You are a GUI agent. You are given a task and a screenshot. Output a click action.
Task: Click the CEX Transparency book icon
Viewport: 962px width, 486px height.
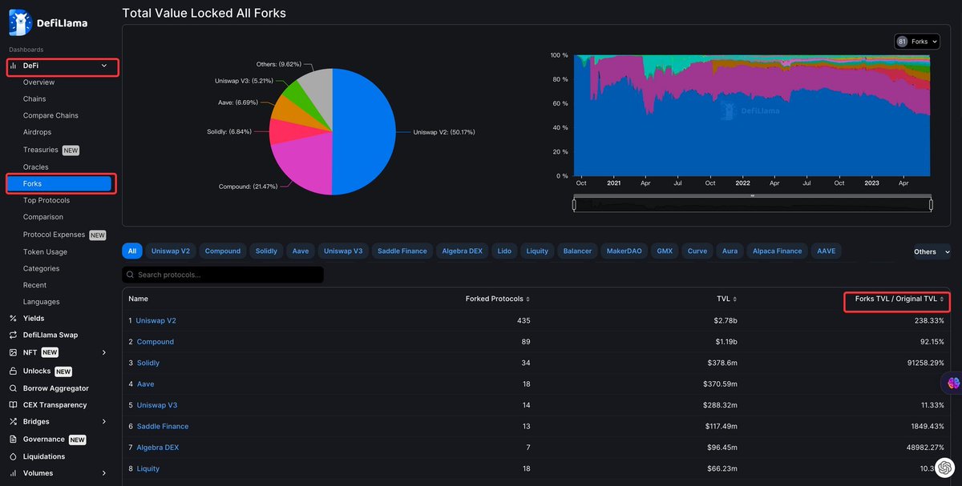13,404
